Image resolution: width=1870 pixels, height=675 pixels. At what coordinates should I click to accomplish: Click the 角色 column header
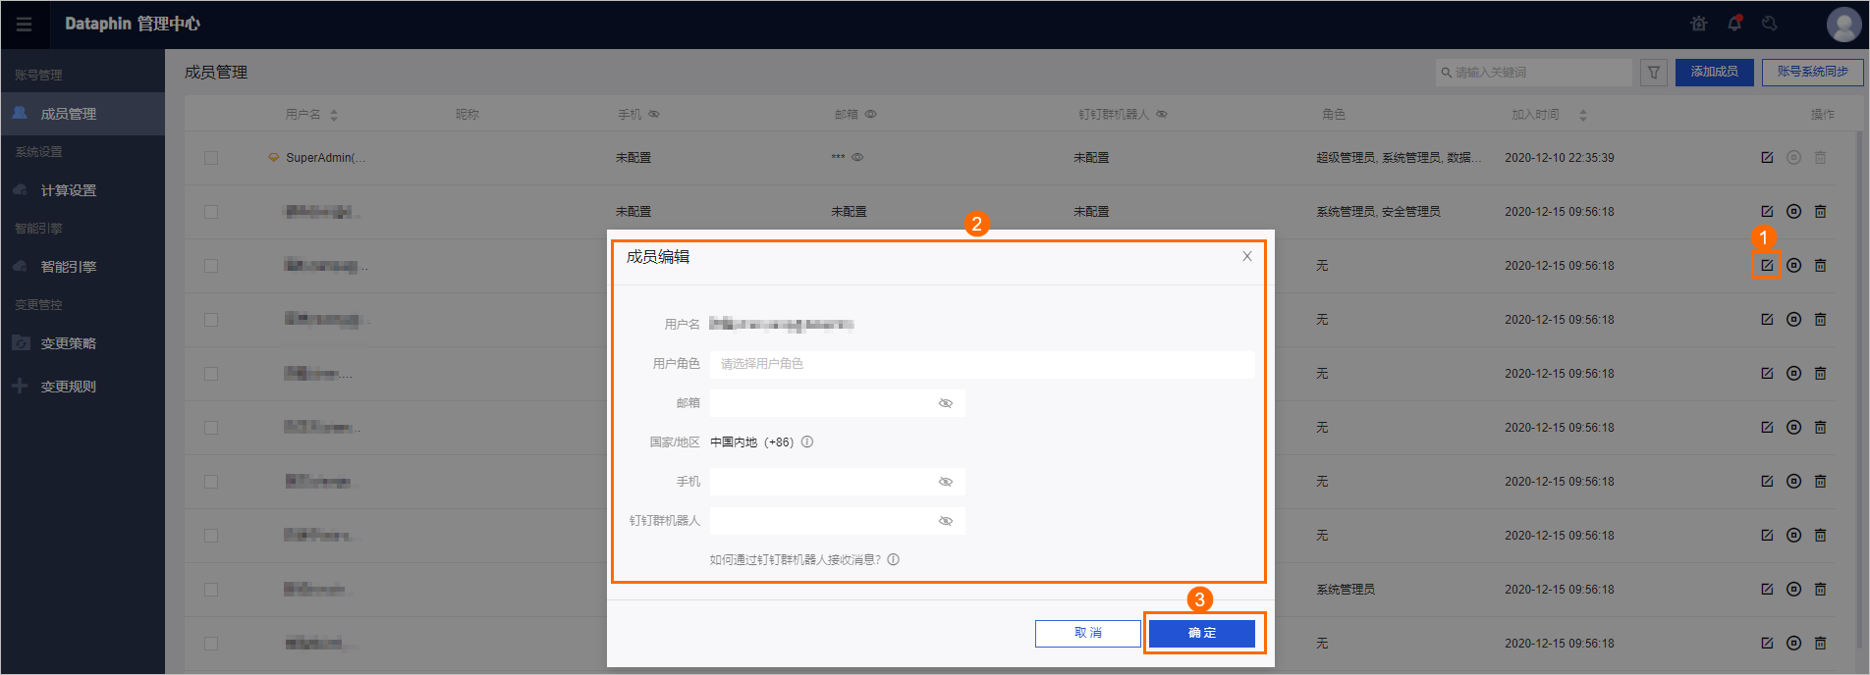[x=1334, y=115]
